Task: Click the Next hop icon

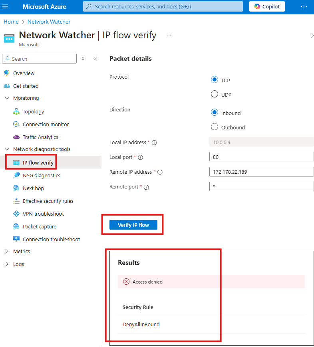Action: (16, 188)
